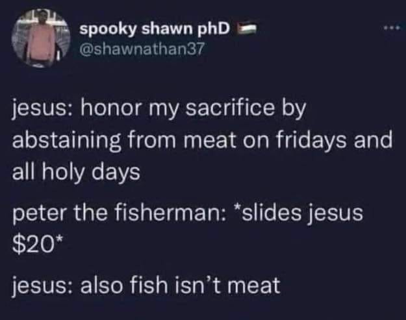Screen dimensions: 406x320
Task: Click the word 'phD' in the display name
Action: coord(216,30)
